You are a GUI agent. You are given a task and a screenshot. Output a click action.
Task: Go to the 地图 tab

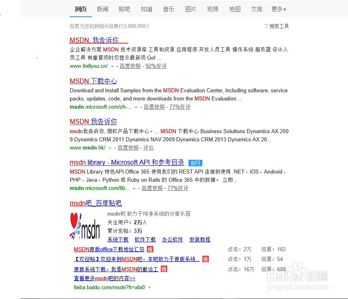click(235, 9)
